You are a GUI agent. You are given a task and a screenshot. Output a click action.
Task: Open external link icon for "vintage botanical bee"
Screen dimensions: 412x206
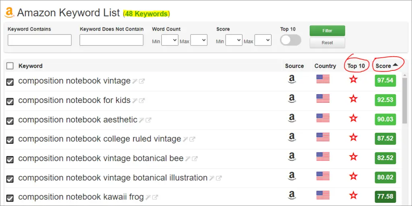click(x=195, y=159)
